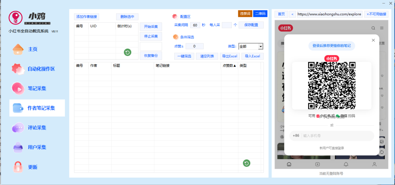
Task: Click the 倒计时(s) column header
Action: pos(127,26)
